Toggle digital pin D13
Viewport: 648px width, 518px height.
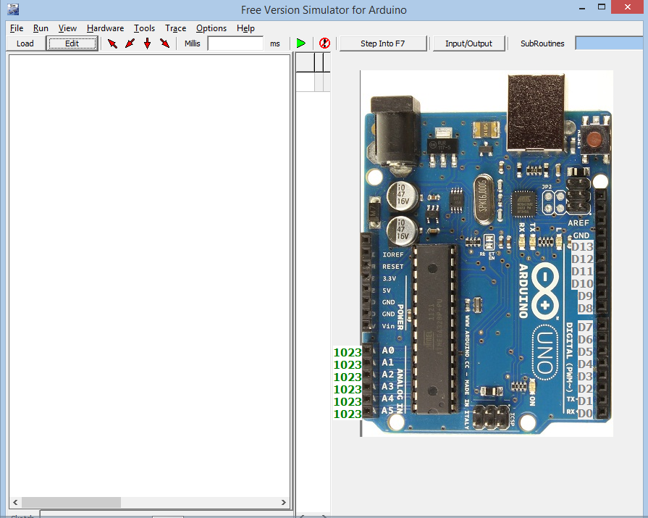point(582,247)
